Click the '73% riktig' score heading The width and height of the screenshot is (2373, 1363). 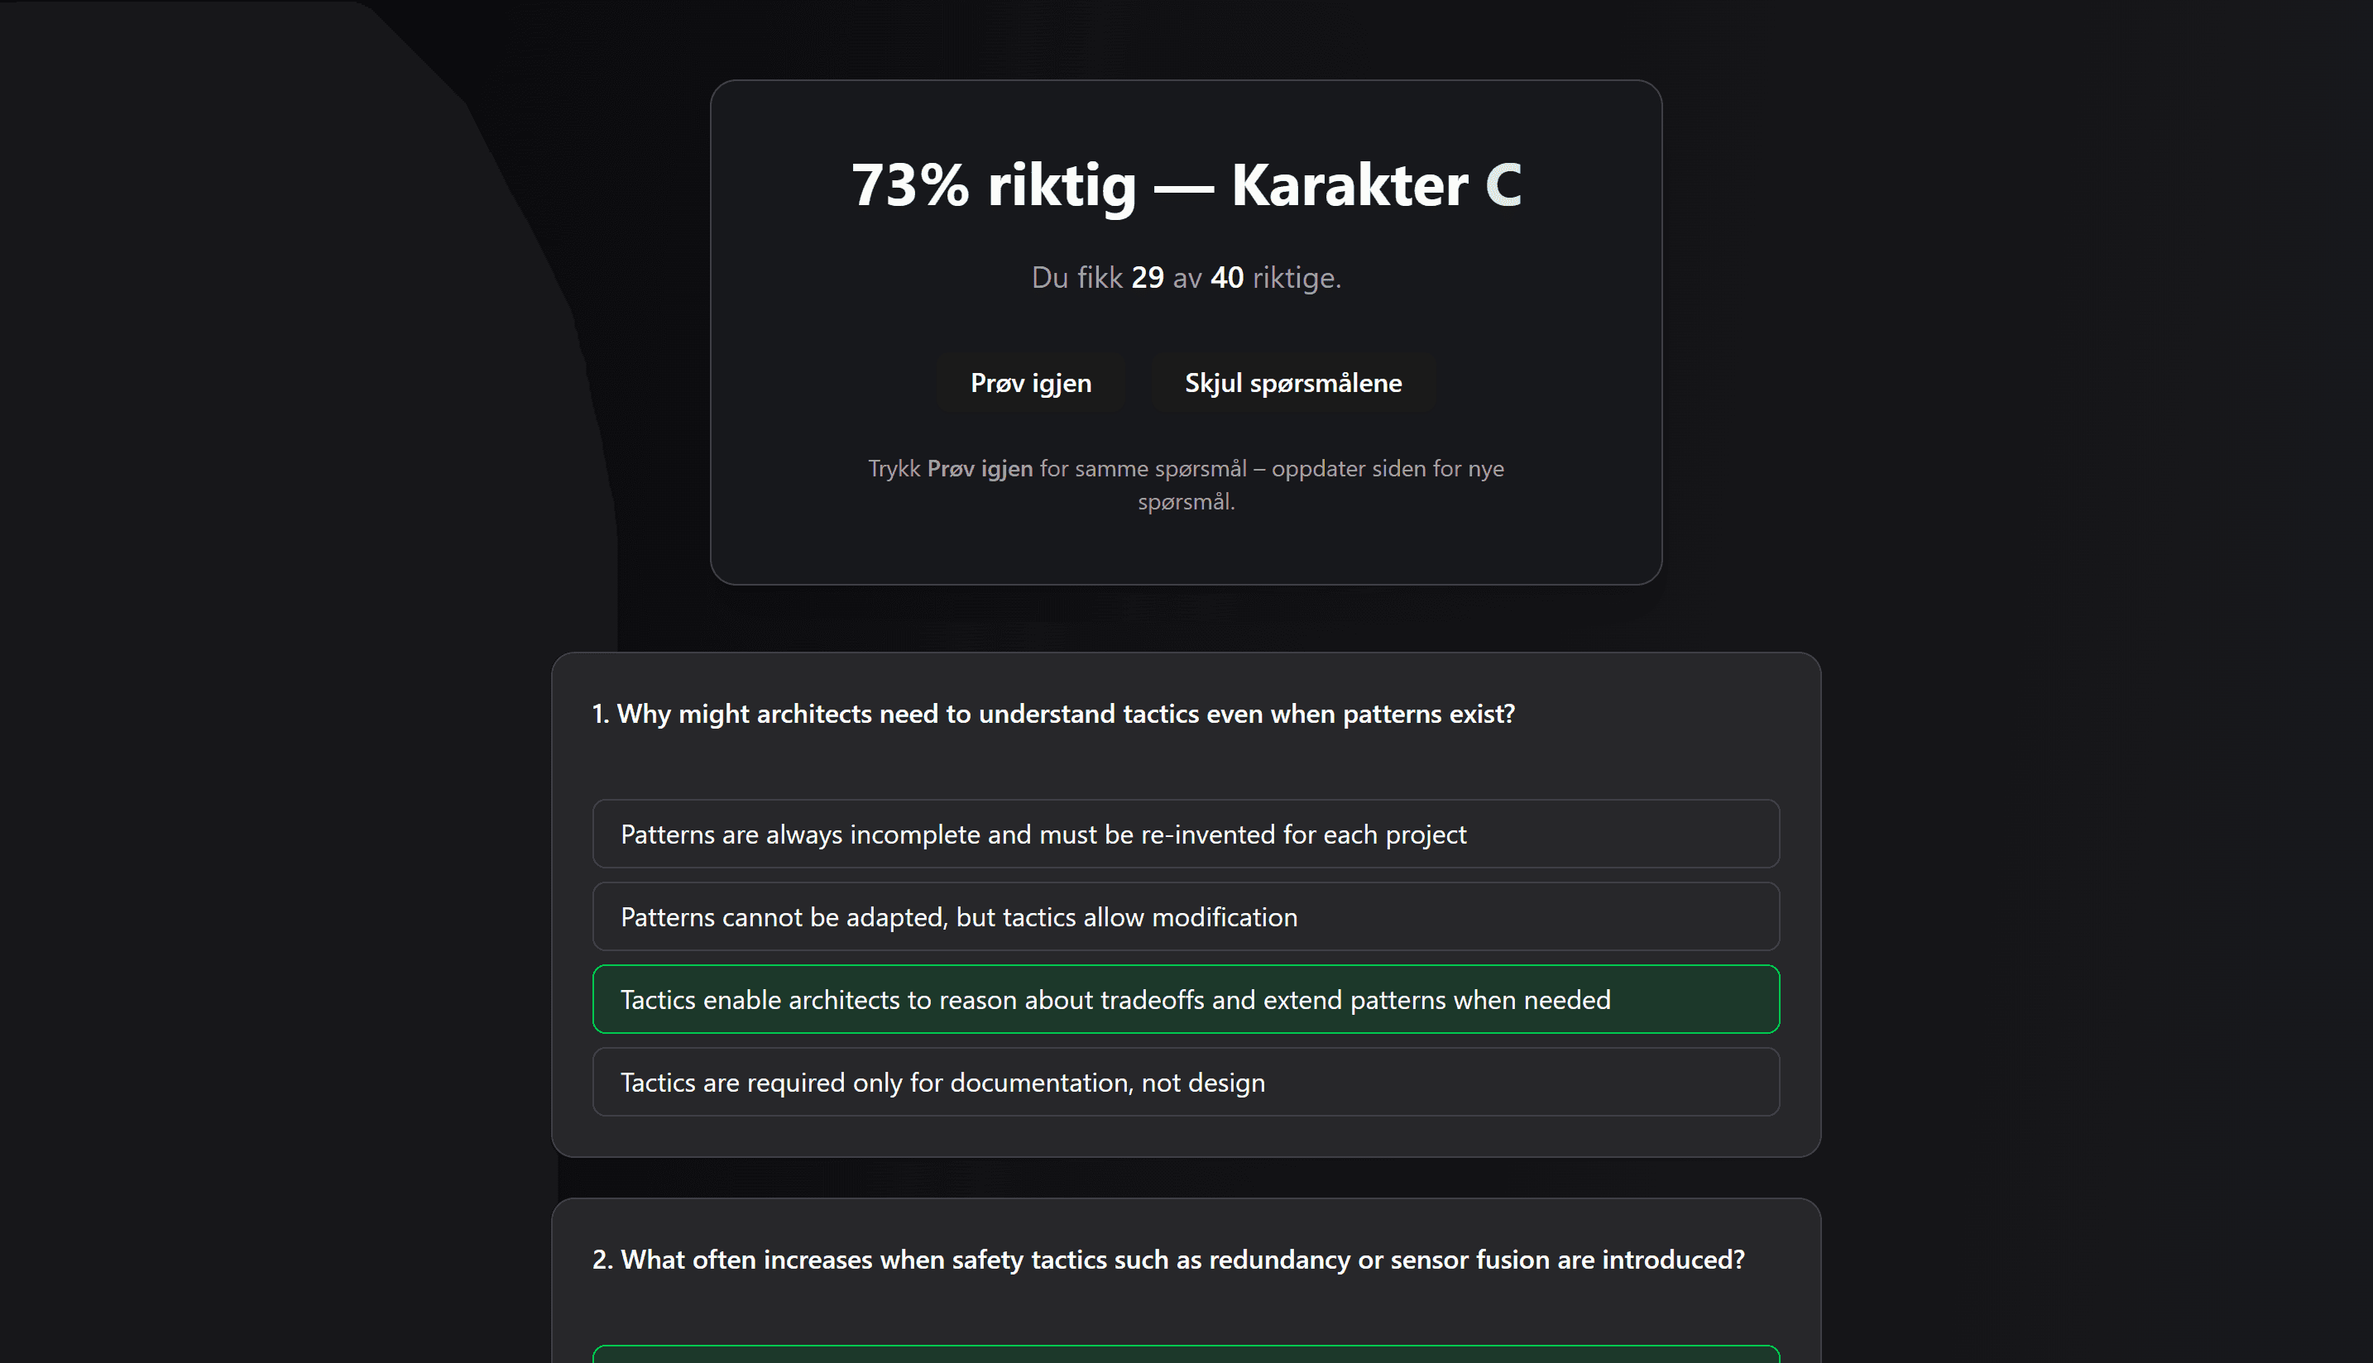[993, 184]
